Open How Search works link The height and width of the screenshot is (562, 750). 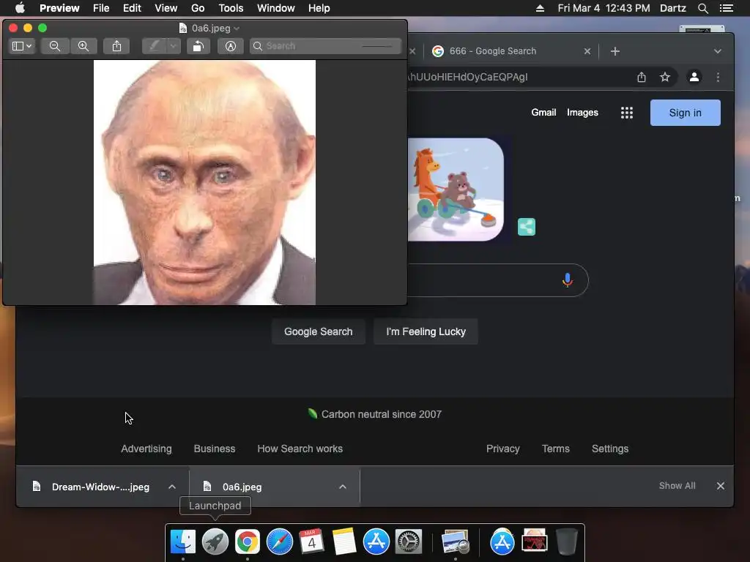[300, 449]
